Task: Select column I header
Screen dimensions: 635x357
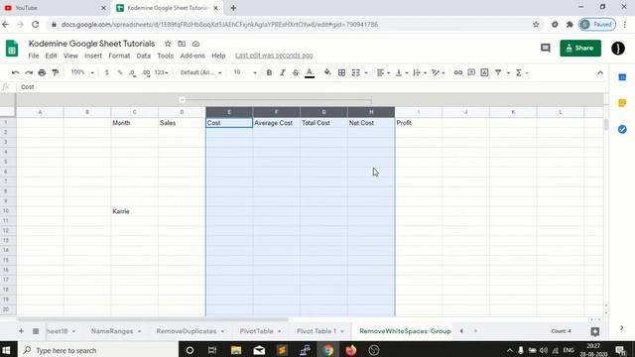Action: click(x=419, y=112)
